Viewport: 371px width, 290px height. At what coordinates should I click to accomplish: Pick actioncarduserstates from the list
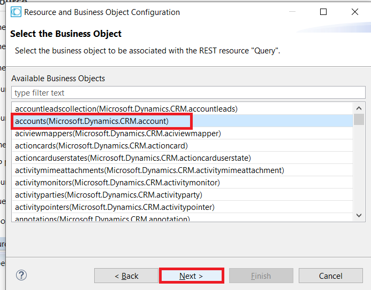click(182, 158)
